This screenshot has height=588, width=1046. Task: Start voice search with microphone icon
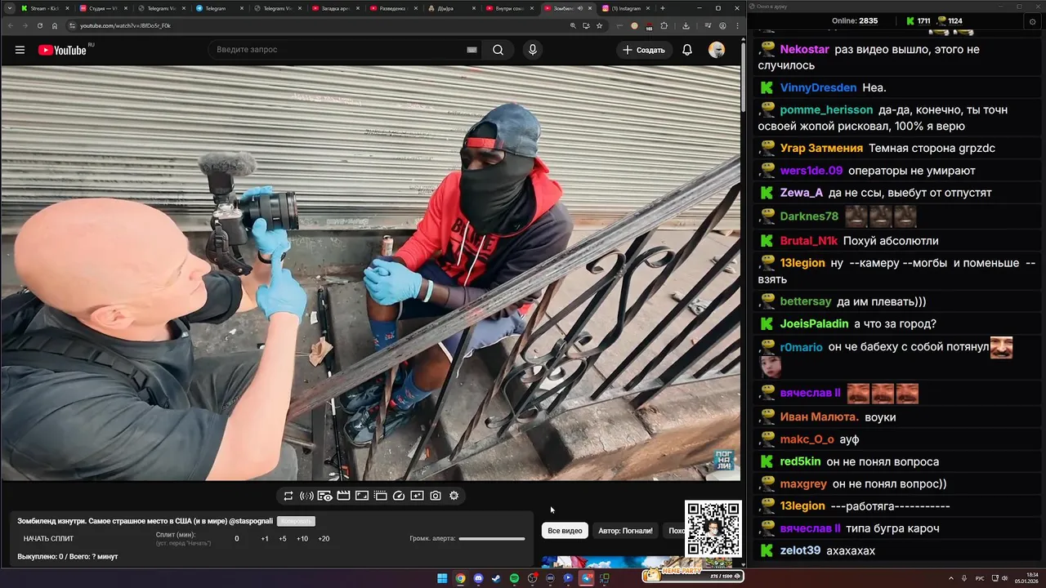click(533, 50)
